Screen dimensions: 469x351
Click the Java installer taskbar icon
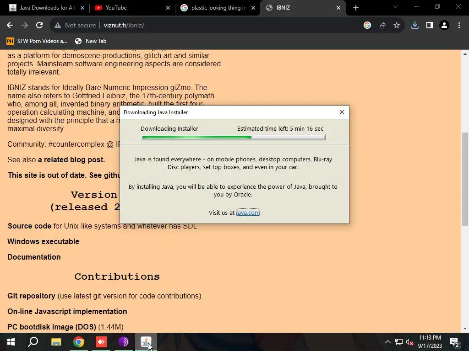click(146, 342)
